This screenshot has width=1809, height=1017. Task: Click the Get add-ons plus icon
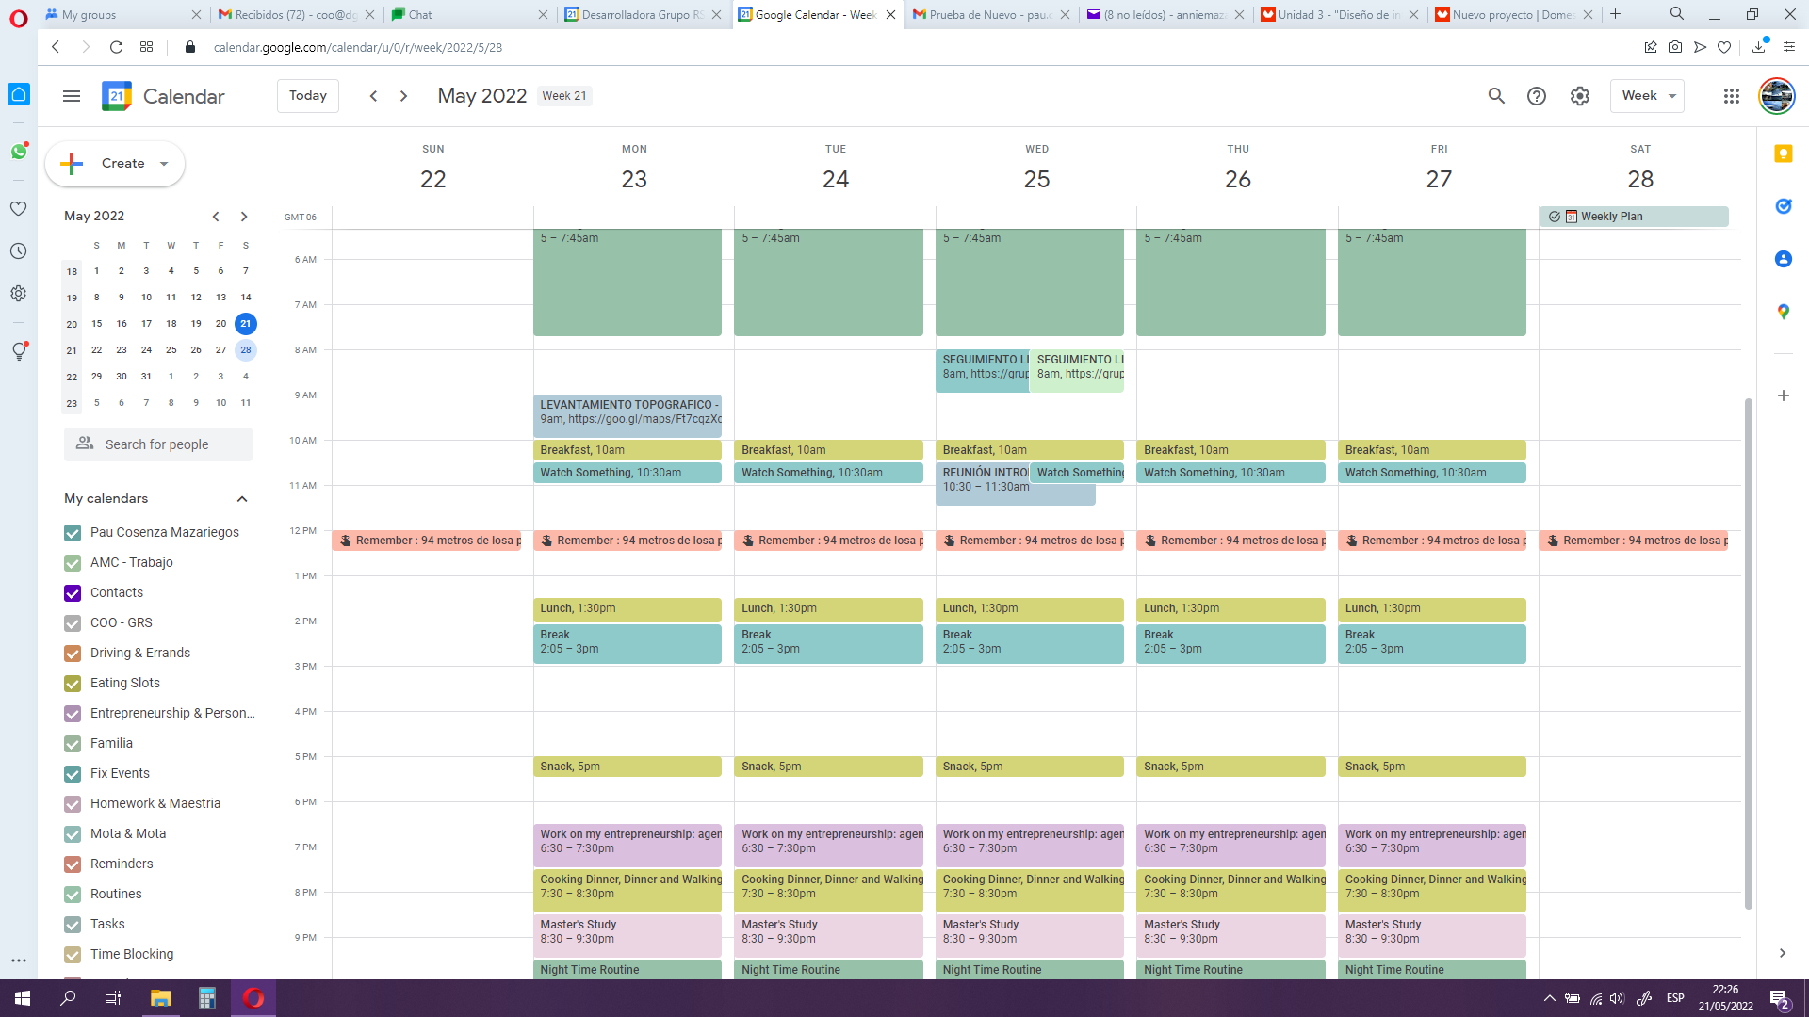click(x=1784, y=395)
